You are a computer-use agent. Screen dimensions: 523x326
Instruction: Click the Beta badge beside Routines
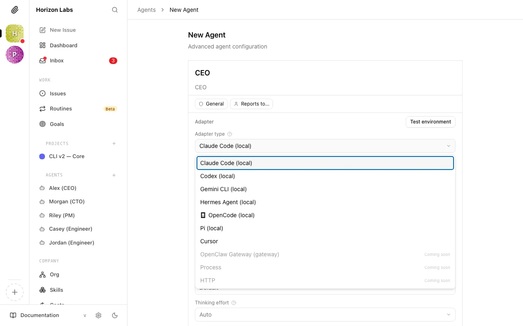[110, 109]
